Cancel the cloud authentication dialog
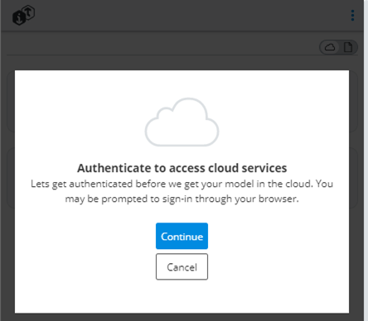This screenshot has width=368, height=321. (x=182, y=266)
